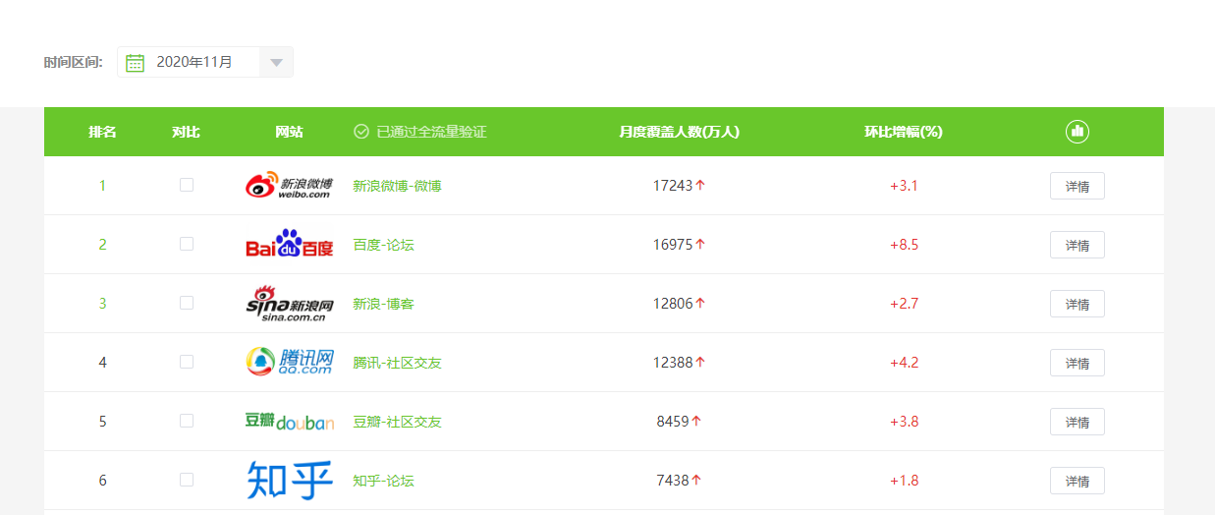Click the Baidu logo
The width and height of the screenshot is (1215, 515).
tap(289, 245)
